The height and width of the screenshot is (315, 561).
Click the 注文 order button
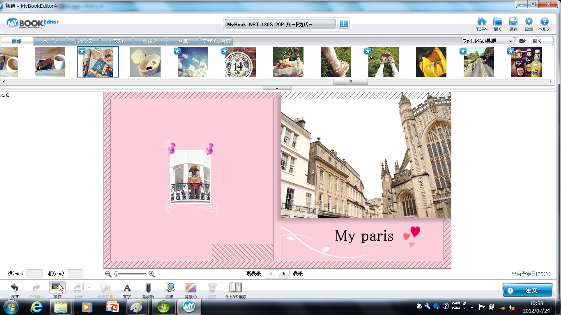[x=527, y=290]
